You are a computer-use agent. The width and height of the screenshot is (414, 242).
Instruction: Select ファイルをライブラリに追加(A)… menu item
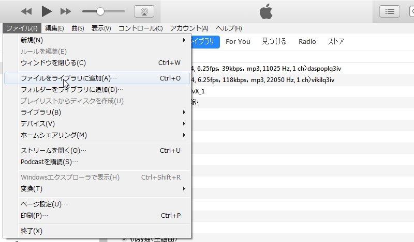click(97, 78)
